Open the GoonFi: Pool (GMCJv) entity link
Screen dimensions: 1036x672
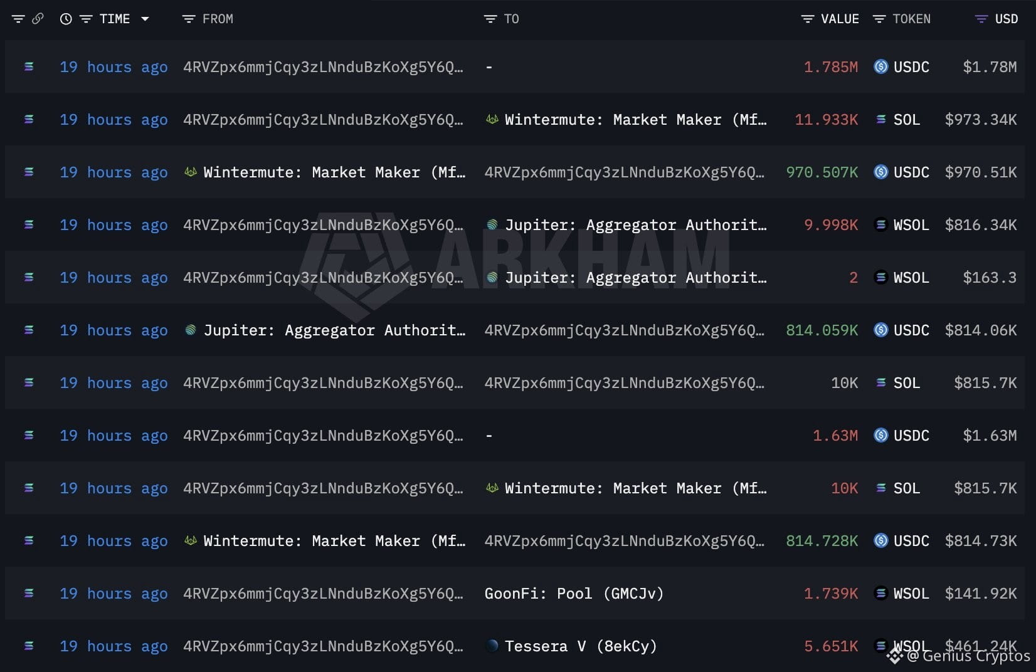(574, 594)
